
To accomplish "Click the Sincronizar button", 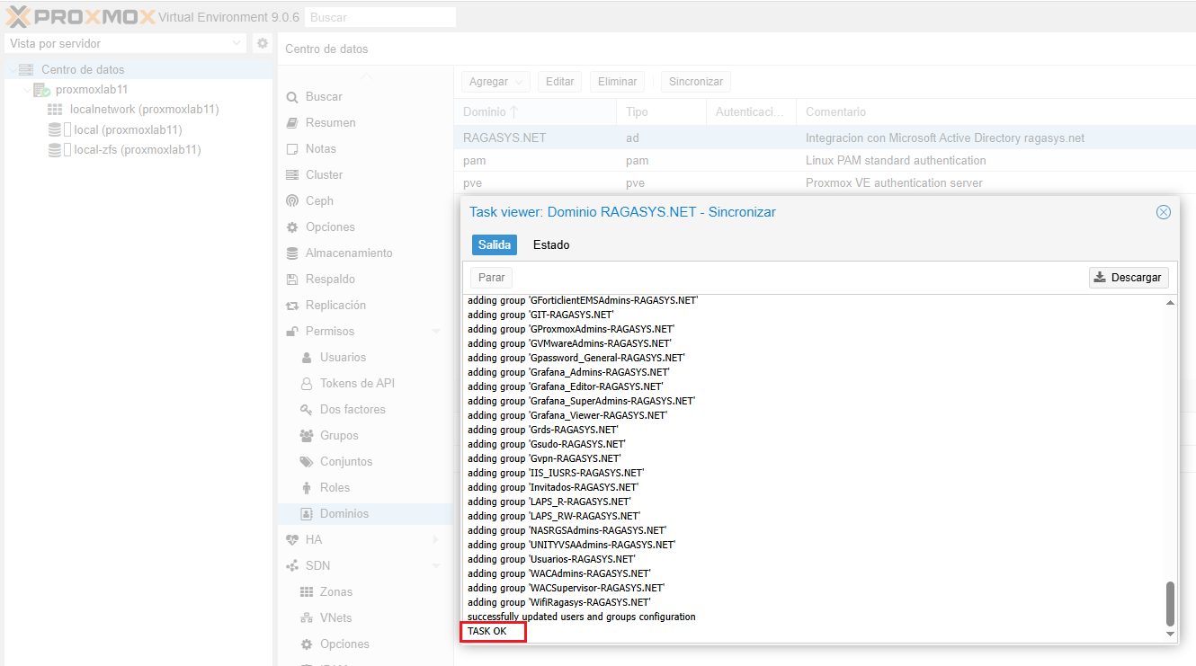I will [x=696, y=82].
